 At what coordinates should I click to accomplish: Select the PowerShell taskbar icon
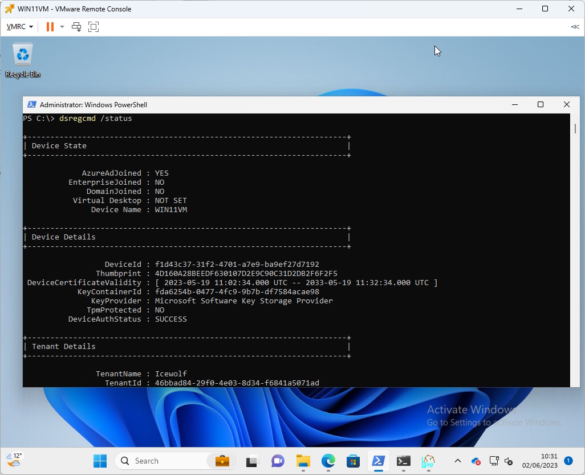coord(378,461)
